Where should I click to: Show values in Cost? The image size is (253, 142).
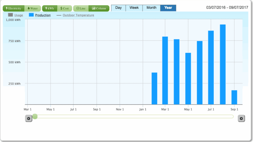(64, 8)
